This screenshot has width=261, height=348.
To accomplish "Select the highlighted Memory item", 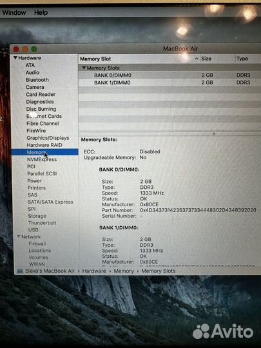I will [45, 152].
